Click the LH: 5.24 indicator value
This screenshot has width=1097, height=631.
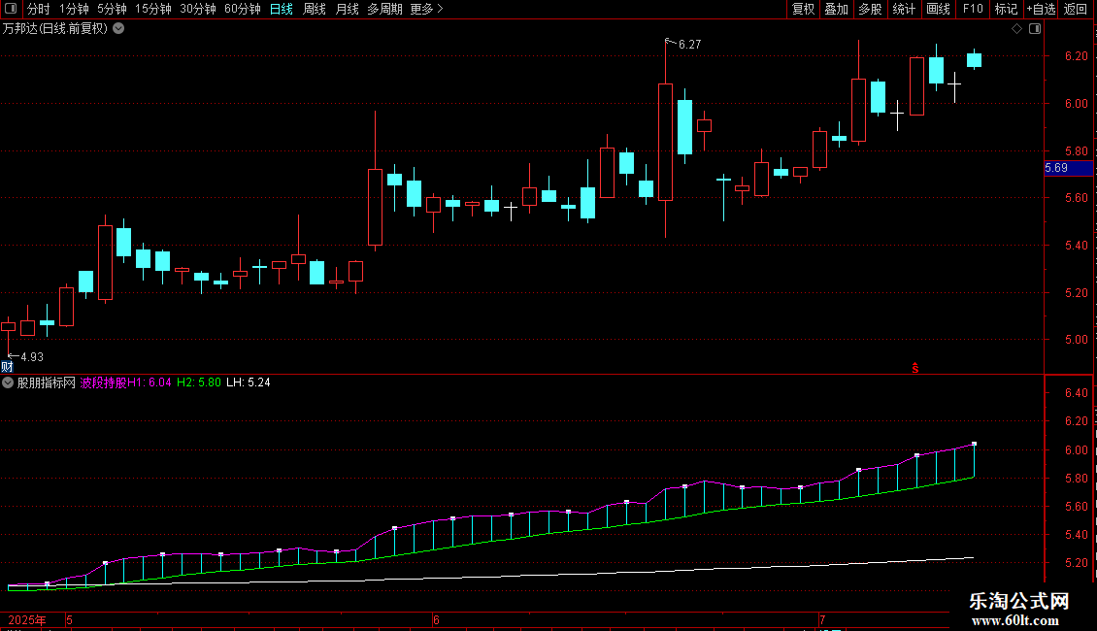[x=249, y=382]
